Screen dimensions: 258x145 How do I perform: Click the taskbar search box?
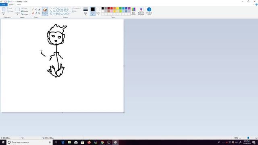click(x=29, y=142)
